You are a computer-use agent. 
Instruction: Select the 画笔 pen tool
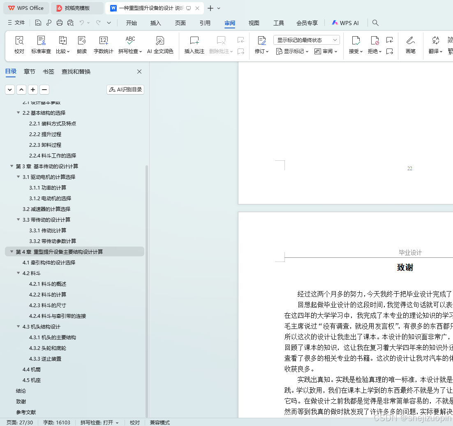[x=411, y=45]
